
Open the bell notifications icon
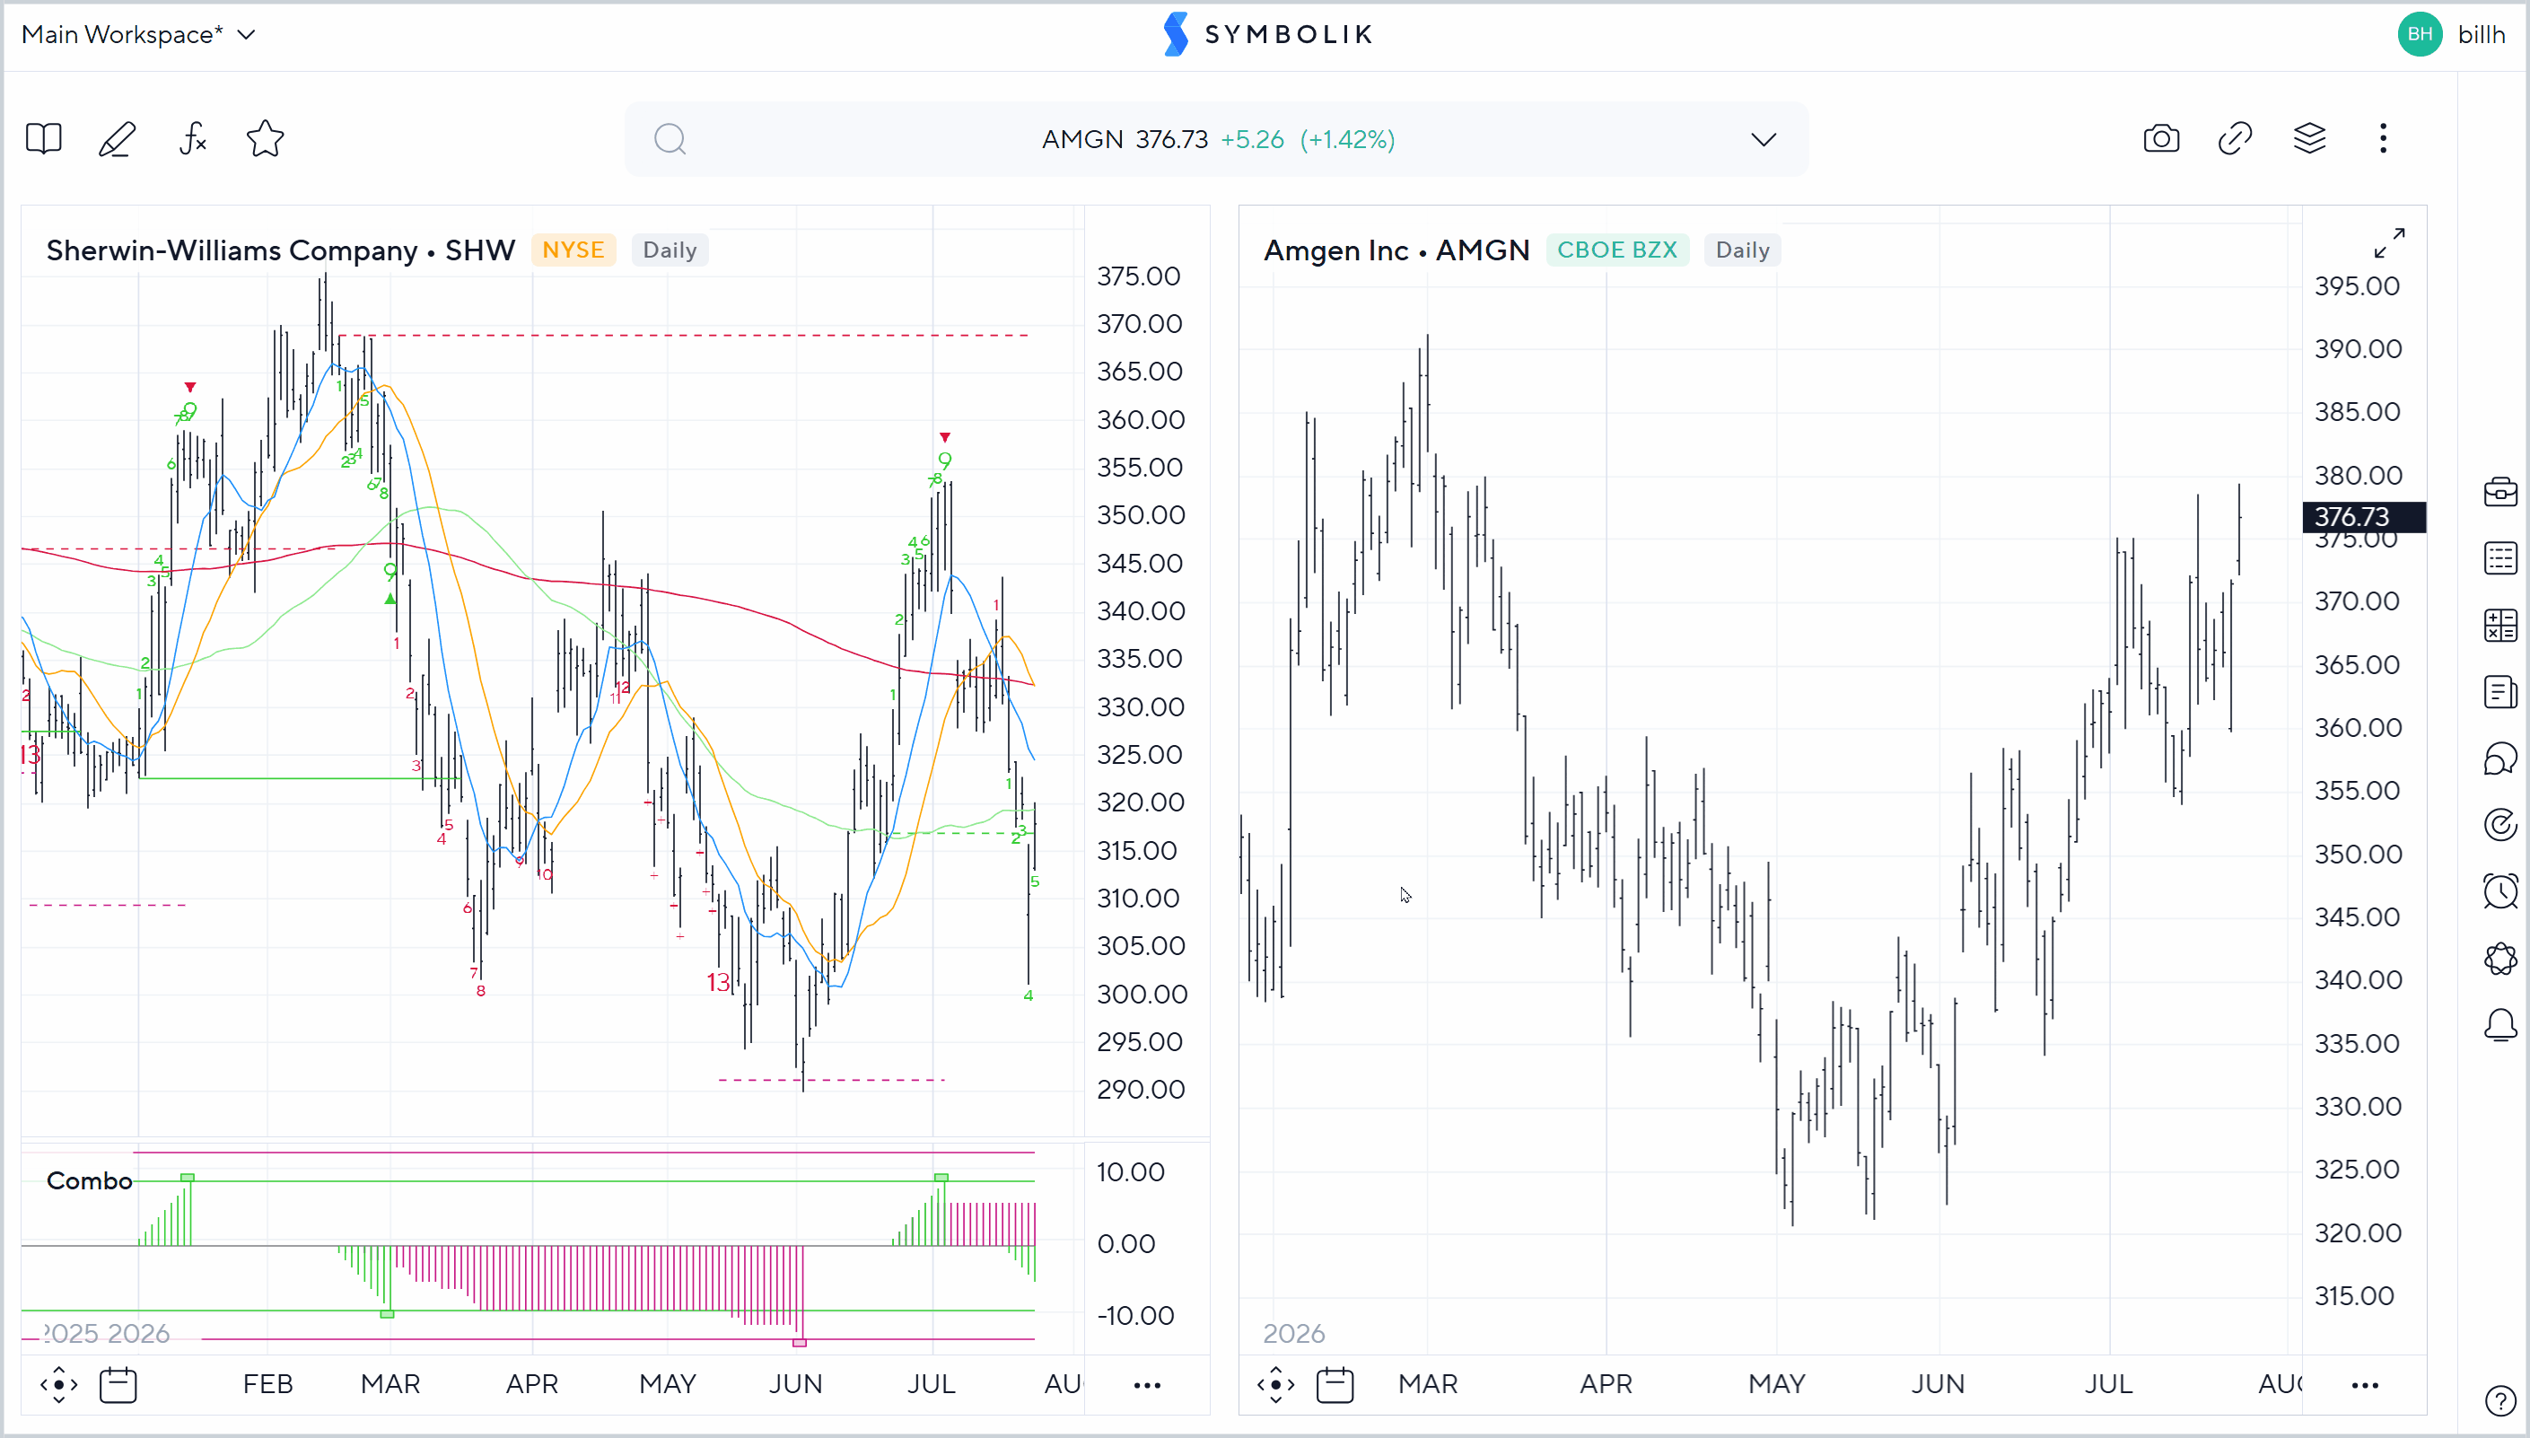click(2501, 1025)
